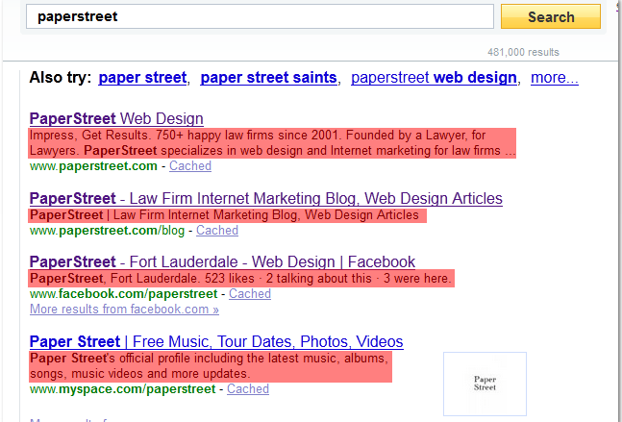
Task: Open Cached link for paperstreet.com/blog
Action: pos(217,231)
